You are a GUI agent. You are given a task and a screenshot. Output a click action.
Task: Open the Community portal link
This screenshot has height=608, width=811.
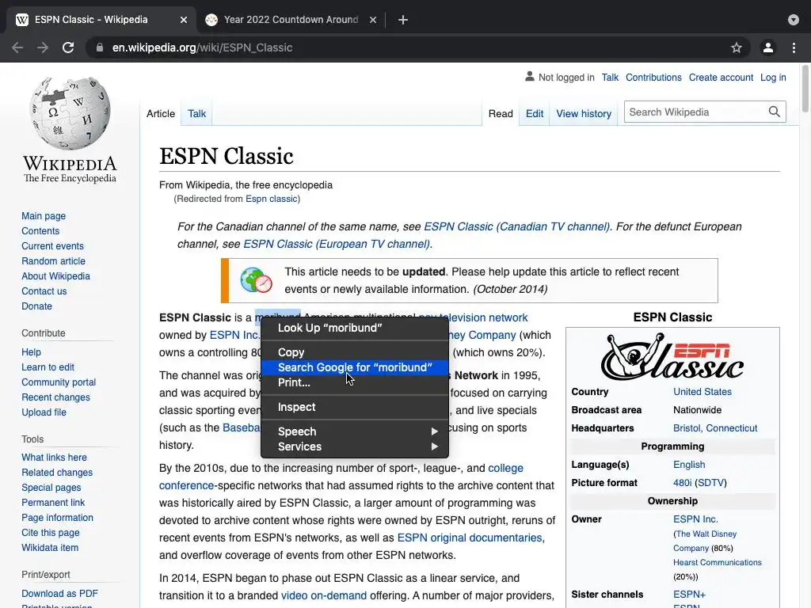pos(59,382)
